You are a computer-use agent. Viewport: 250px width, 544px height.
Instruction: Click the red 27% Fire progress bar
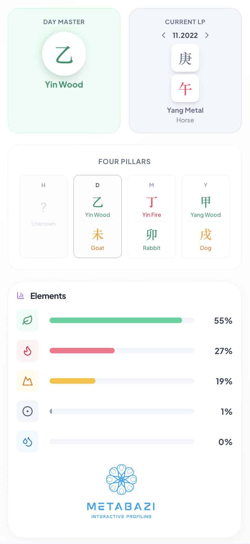pos(82,351)
